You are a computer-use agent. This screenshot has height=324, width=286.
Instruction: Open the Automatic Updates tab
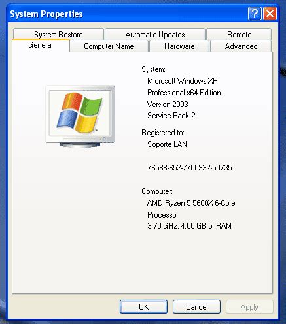[x=155, y=35]
